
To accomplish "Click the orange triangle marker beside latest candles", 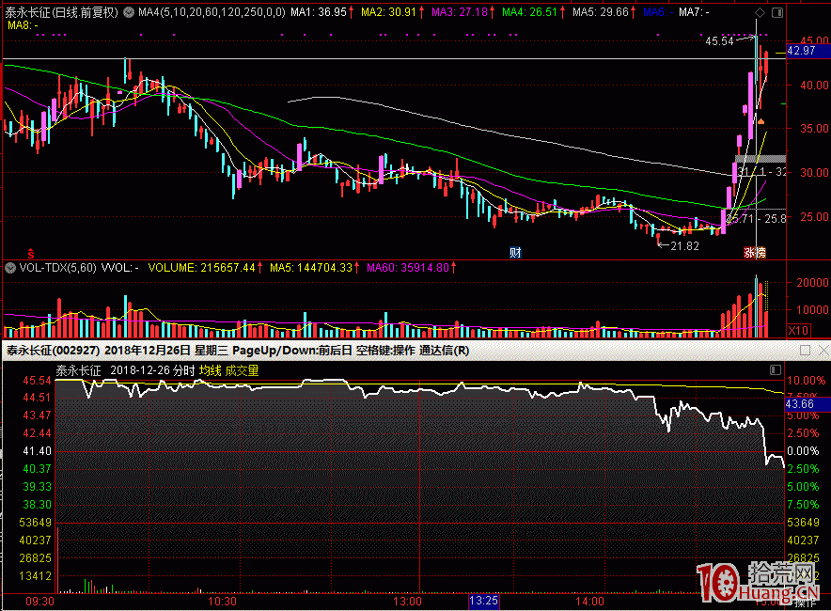I will pos(761,121).
